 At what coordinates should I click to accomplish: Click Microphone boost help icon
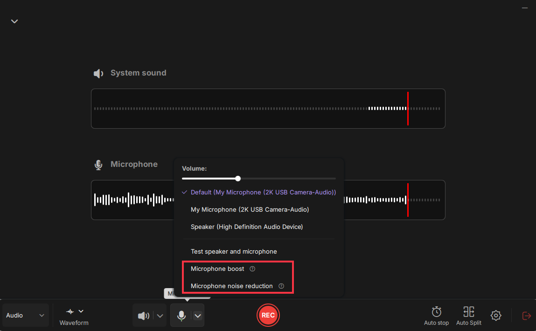(x=252, y=269)
